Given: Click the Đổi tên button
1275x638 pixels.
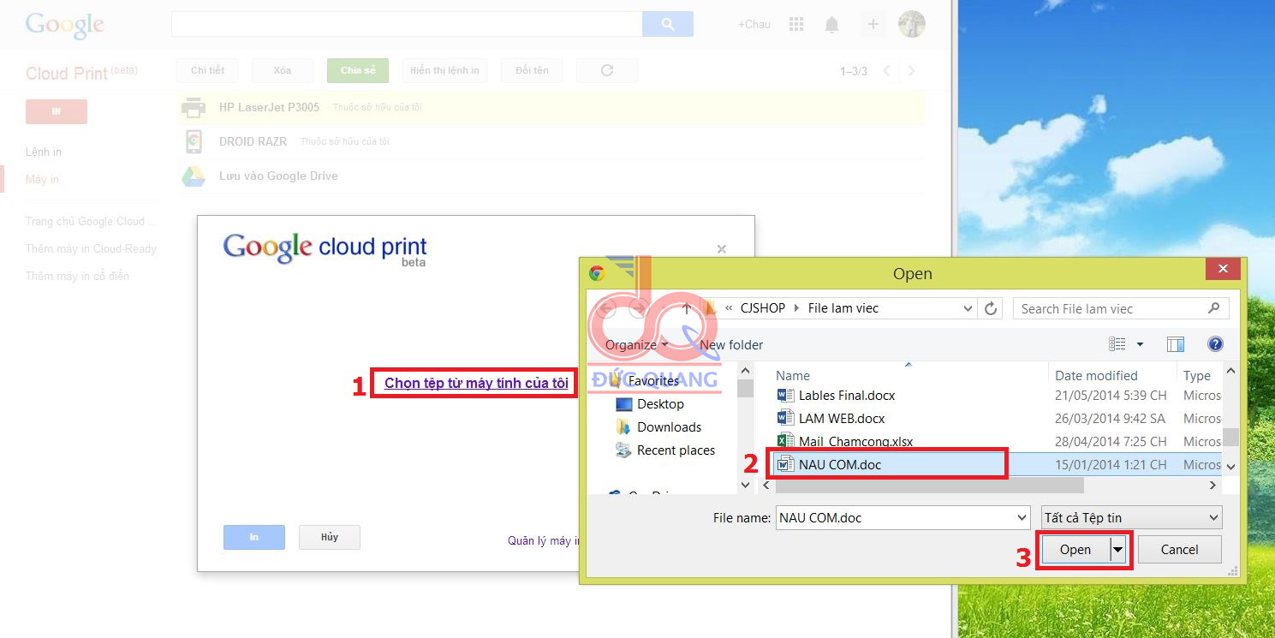Looking at the screenshot, I should pos(533,70).
